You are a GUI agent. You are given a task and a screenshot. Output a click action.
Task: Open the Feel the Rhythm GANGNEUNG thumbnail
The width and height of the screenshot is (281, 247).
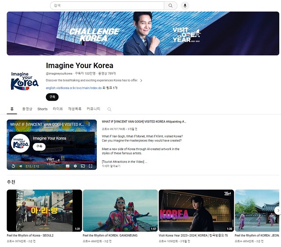point(121,211)
